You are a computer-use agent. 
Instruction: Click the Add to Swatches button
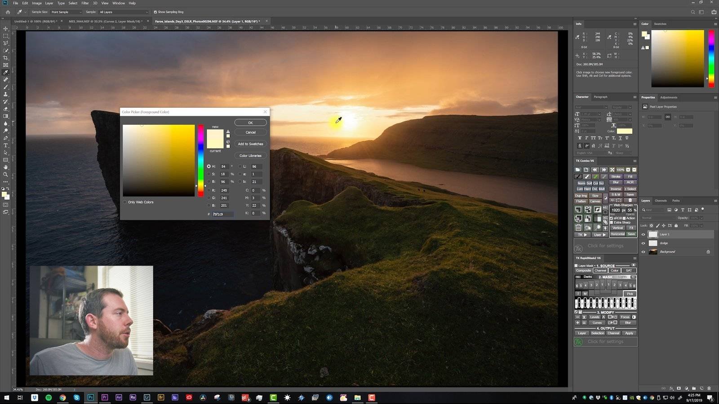(x=250, y=144)
